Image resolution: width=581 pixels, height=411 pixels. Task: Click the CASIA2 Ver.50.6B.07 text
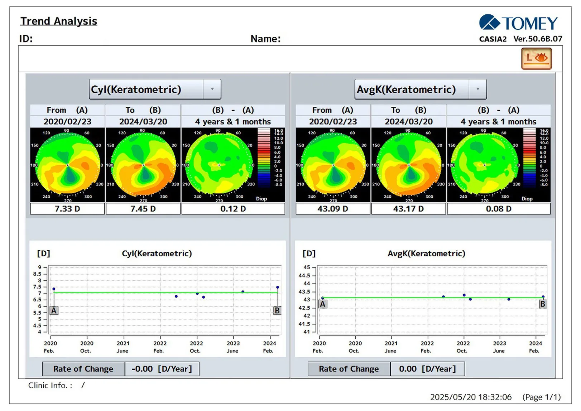(x=521, y=39)
